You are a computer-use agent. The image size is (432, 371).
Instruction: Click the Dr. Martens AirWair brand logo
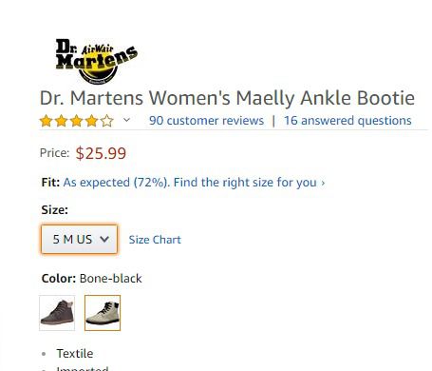pos(97,61)
